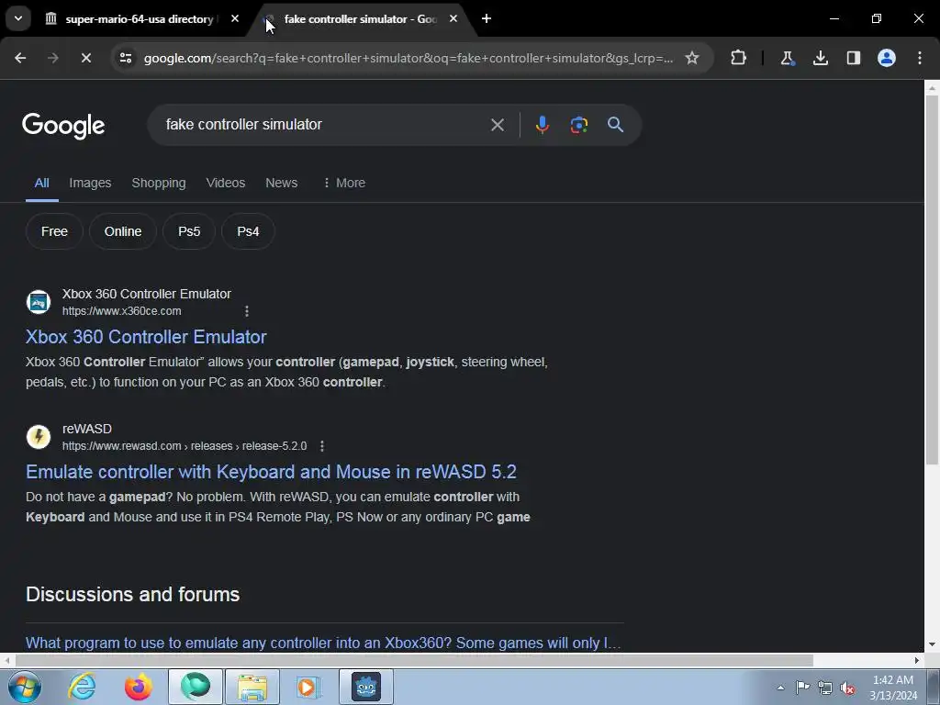Click the scroll down arrow
The width and height of the screenshot is (940, 705).
tap(932, 644)
